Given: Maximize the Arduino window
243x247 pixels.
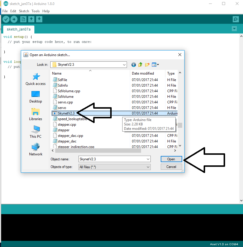Looking at the screenshot, I should click(x=224, y=4).
